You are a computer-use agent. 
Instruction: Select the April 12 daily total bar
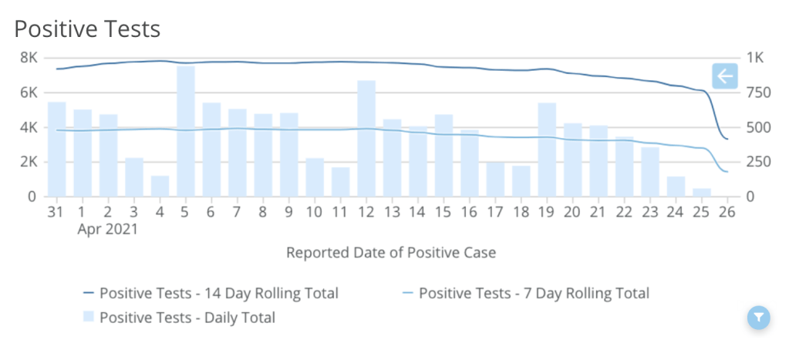366,139
